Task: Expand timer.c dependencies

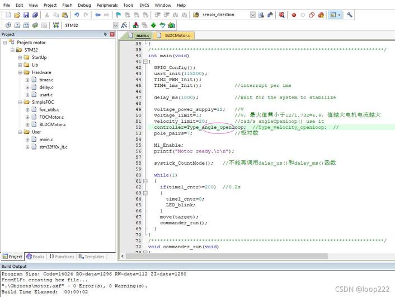Action: 27,80
